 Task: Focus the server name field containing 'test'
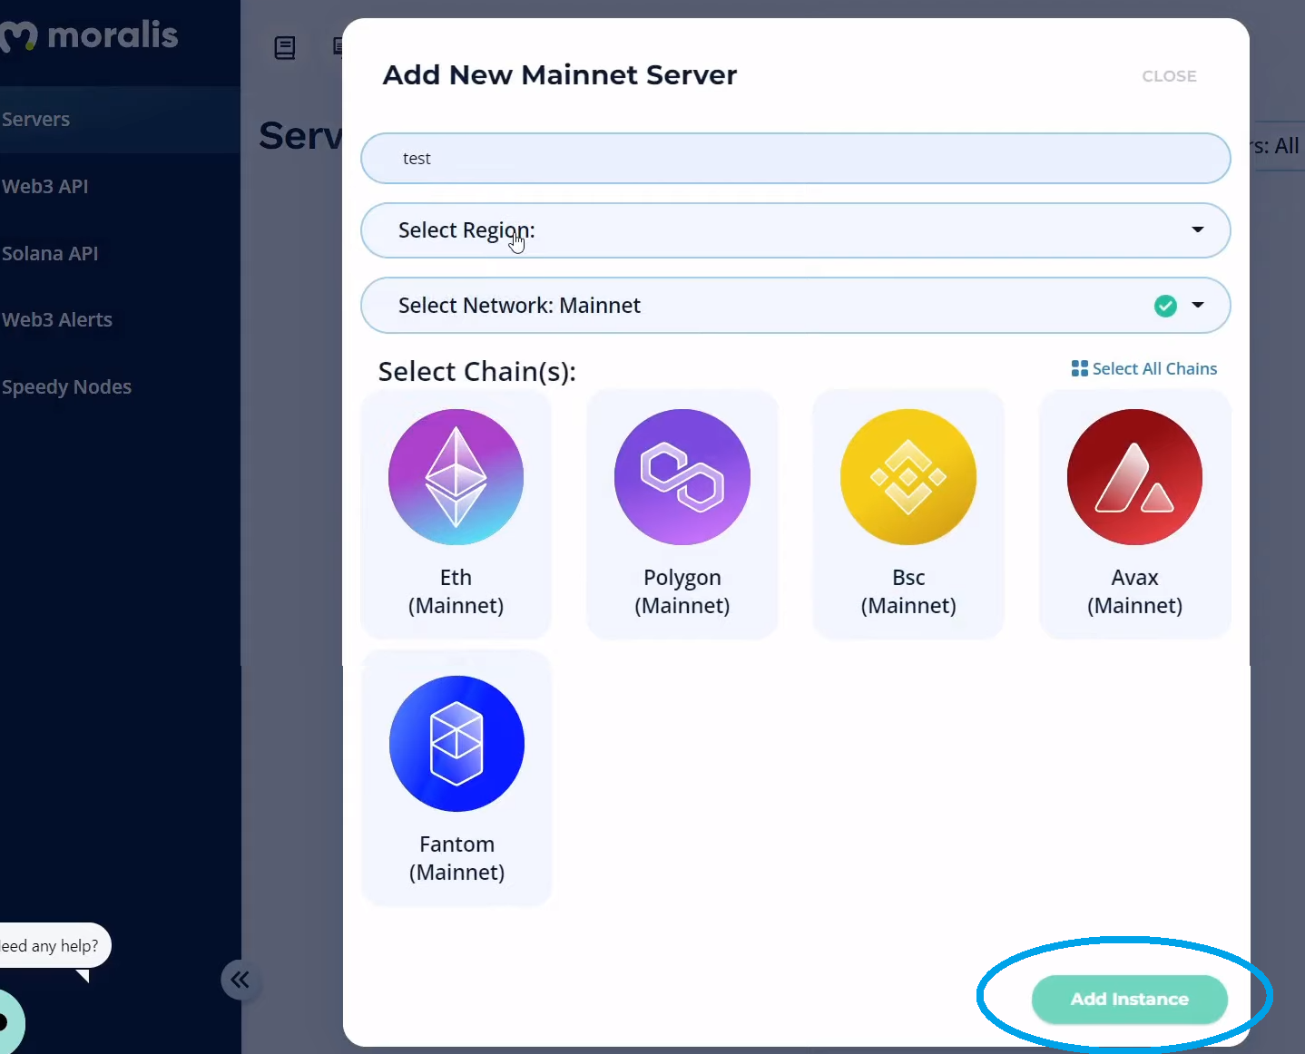795,159
